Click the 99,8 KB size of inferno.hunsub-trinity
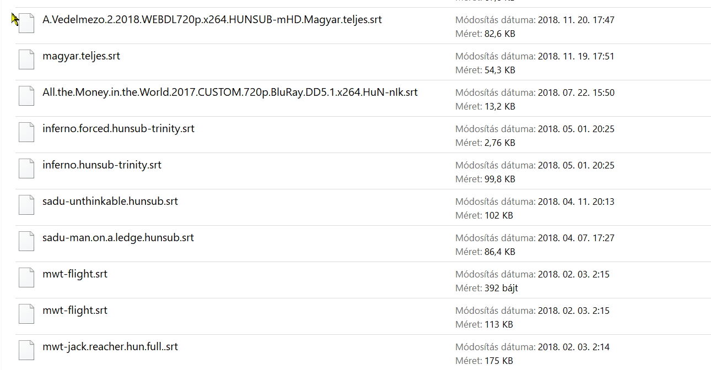Image resolution: width=711 pixels, height=370 pixels. (x=498, y=179)
